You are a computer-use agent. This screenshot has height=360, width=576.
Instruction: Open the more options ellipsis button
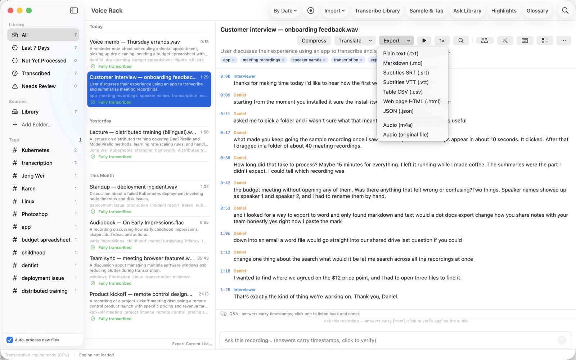pos(563,41)
